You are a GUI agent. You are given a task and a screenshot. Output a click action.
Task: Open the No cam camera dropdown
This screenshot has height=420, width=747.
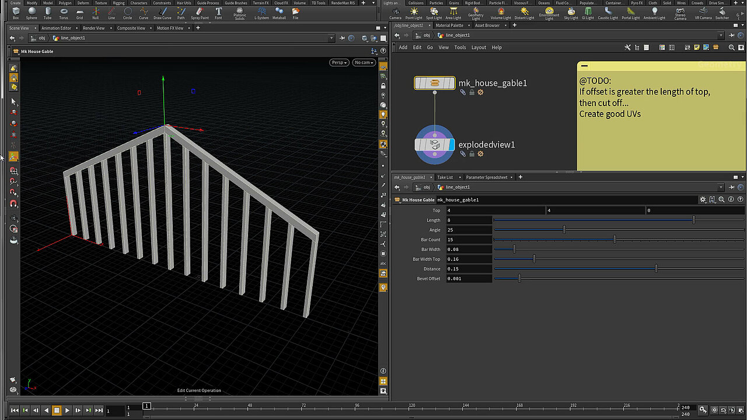pos(364,62)
